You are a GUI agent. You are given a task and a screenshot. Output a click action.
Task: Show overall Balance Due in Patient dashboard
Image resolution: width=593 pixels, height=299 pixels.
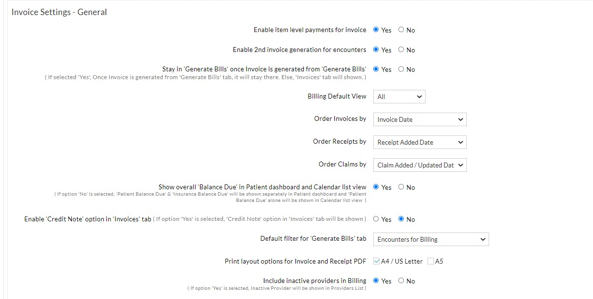(375, 187)
